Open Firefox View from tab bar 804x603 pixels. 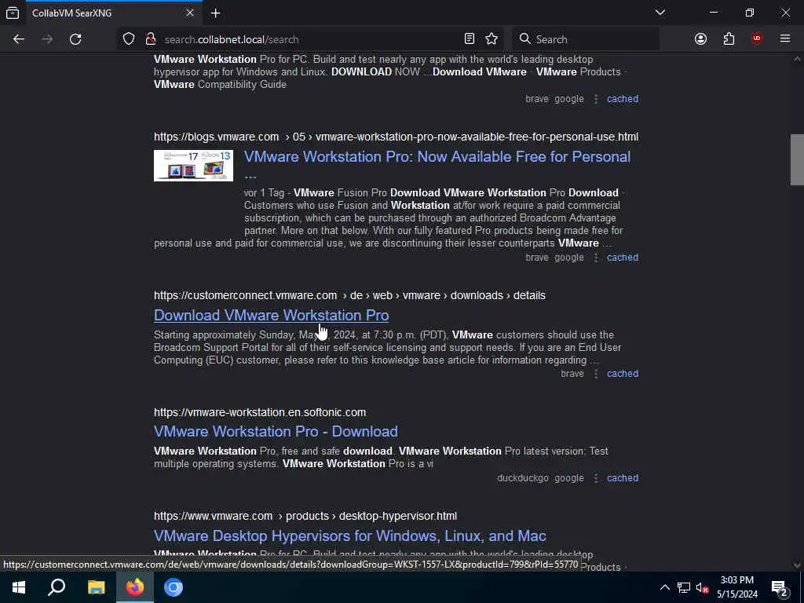click(x=13, y=13)
